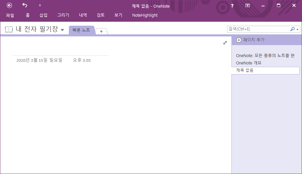Open the Help question mark icon
This screenshot has height=174, width=302.
point(232,6)
